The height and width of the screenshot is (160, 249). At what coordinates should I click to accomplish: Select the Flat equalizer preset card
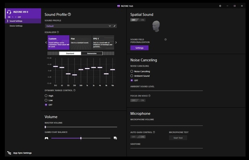click(81, 43)
